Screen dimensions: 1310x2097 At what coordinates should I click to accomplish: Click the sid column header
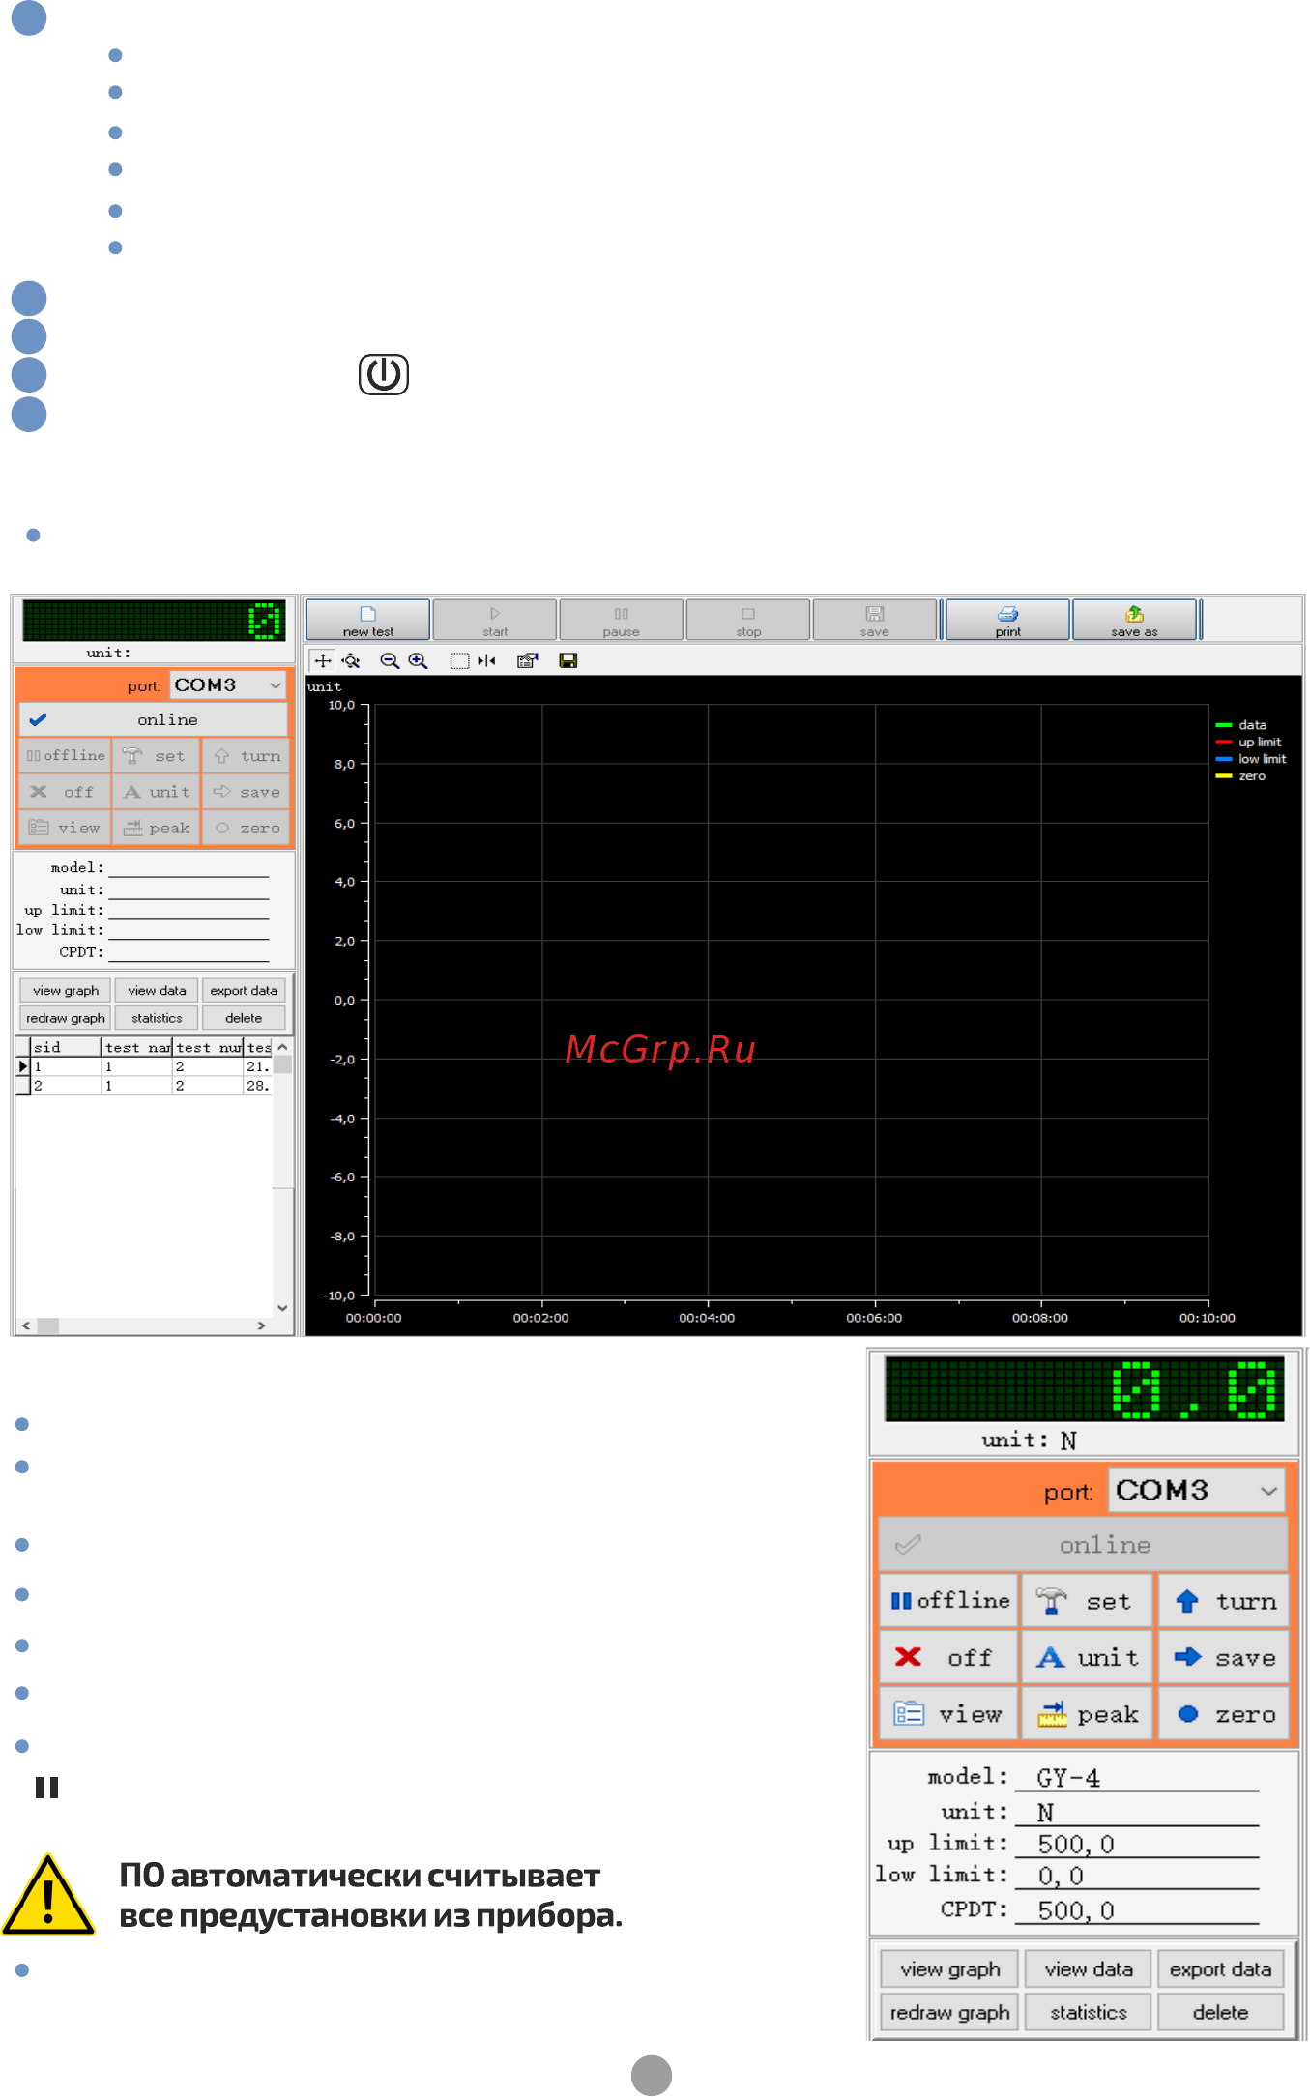(66, 1047)
